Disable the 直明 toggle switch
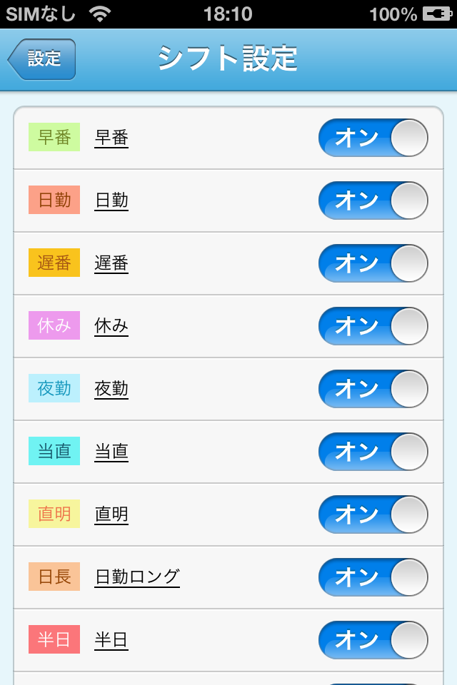This screenshot has width=457, height=685. (x=373, y=514)
